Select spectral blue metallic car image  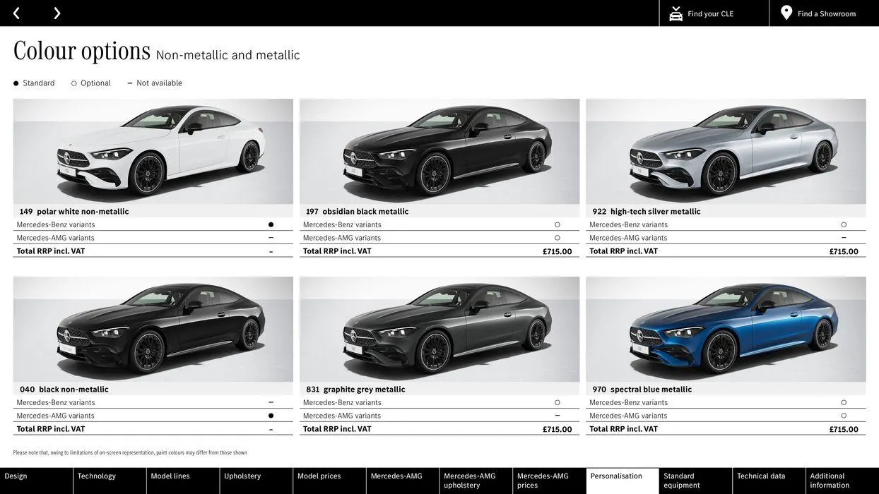(x=726, y=329)
